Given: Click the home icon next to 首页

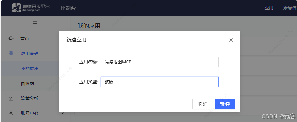Looking at the screenshot, I should (11, 39).
